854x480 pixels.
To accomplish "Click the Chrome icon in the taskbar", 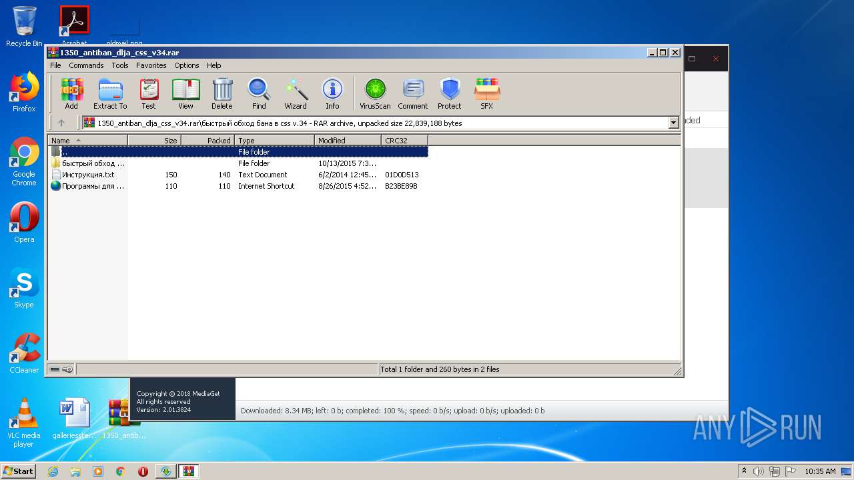I will click(120, 471).
